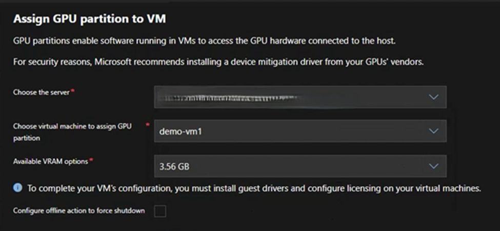Open the virtual machine dropdown arrow

pos(433,132)
